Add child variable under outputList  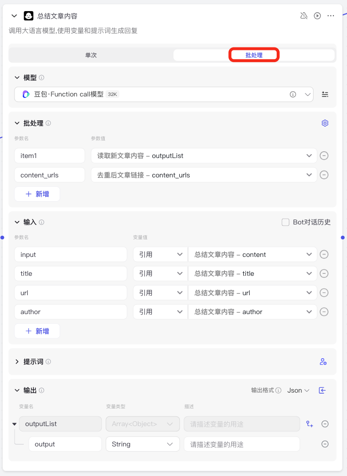tap(310, 424)
